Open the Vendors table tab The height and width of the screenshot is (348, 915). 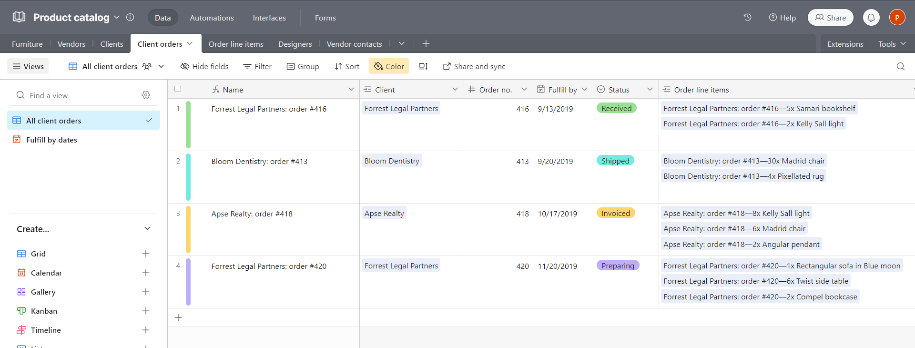[x=71, y=44]
